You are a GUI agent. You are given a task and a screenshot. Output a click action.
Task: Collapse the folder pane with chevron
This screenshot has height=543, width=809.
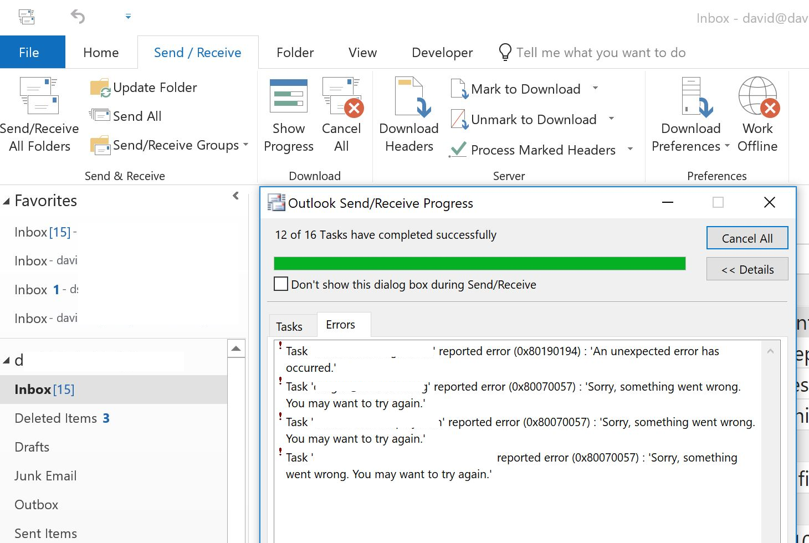(235, 196)
